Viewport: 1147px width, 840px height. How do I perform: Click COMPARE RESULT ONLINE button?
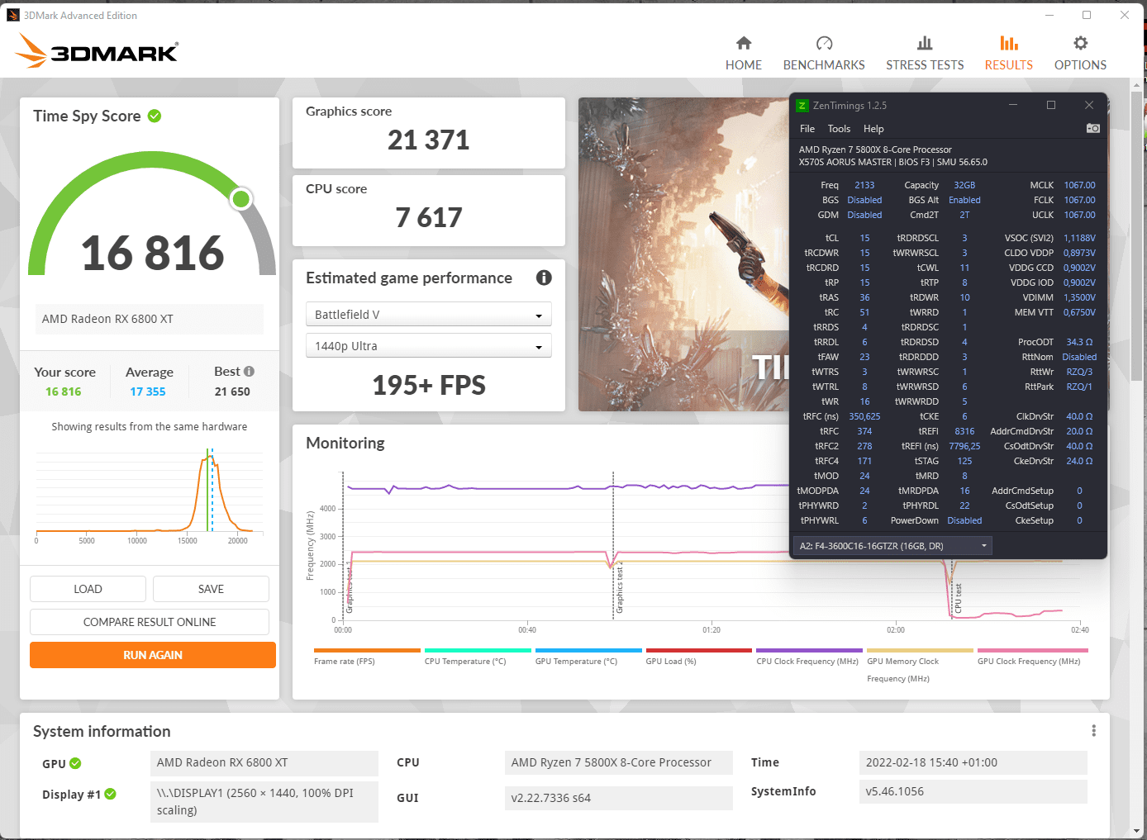tap(150, 622)
